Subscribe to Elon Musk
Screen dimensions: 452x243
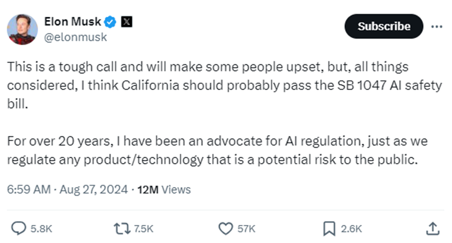pyautogui.click(x=384, y=26)
